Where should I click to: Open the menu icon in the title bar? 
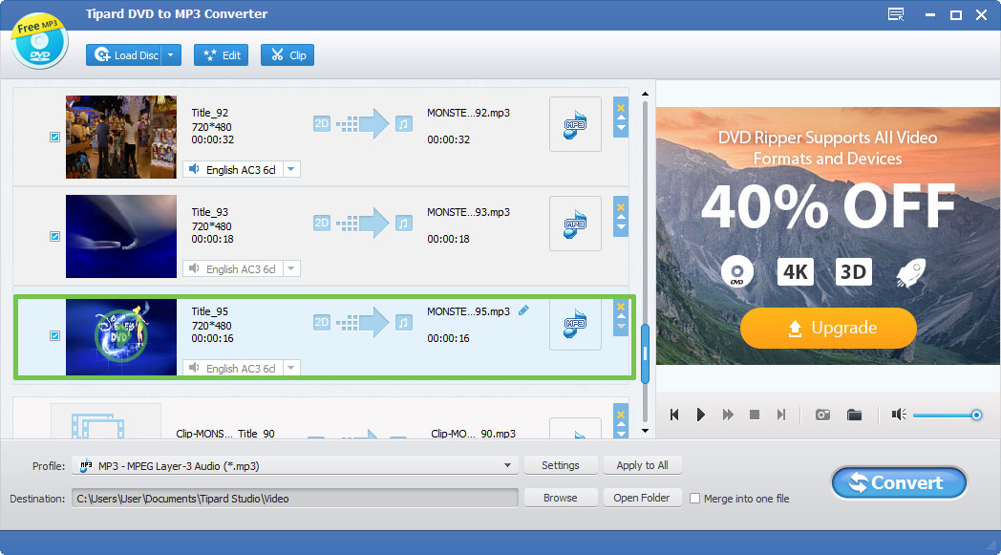(x=896, y=14)
